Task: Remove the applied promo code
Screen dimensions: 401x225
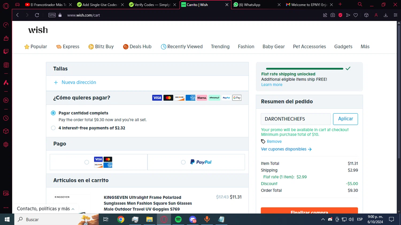Action: 274,141
